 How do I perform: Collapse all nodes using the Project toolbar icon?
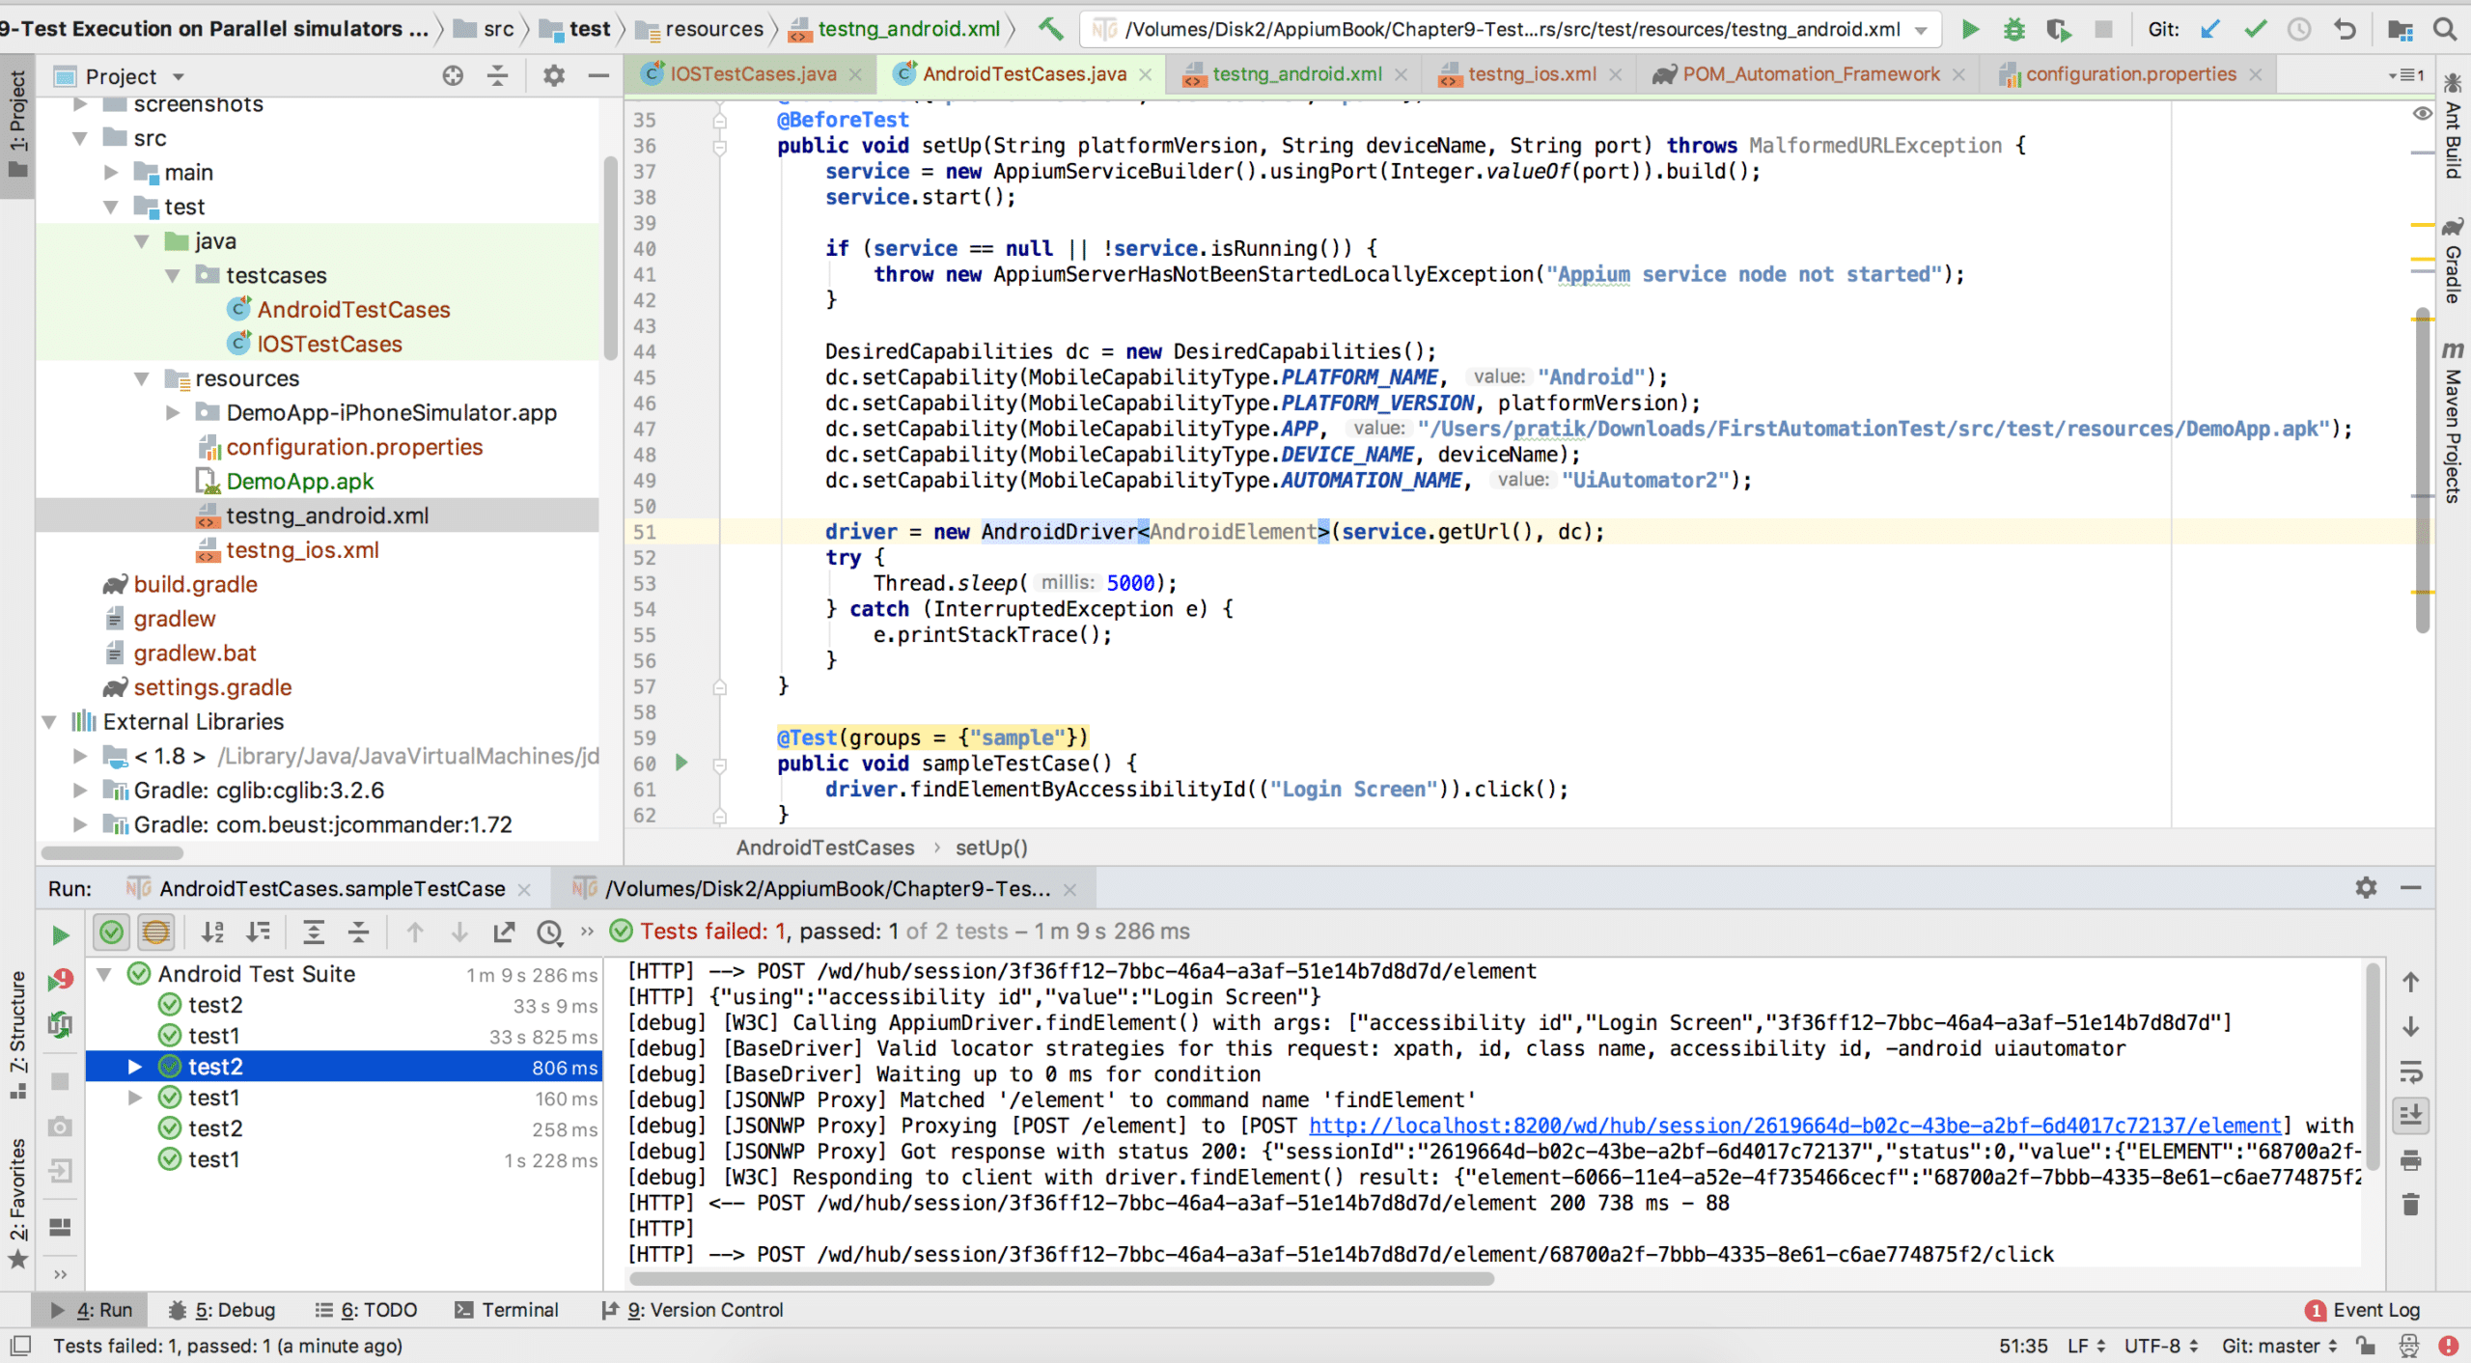pyautogui.click(x=498, y=75)
